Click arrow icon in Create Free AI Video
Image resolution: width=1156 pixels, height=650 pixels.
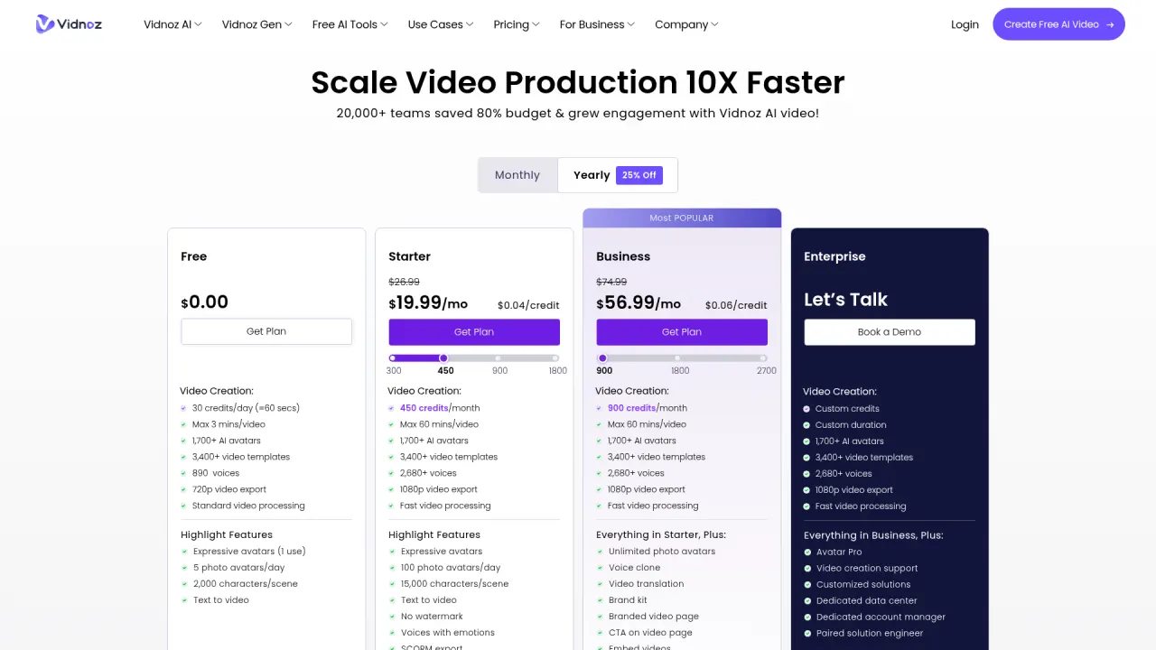(1110, 24)
